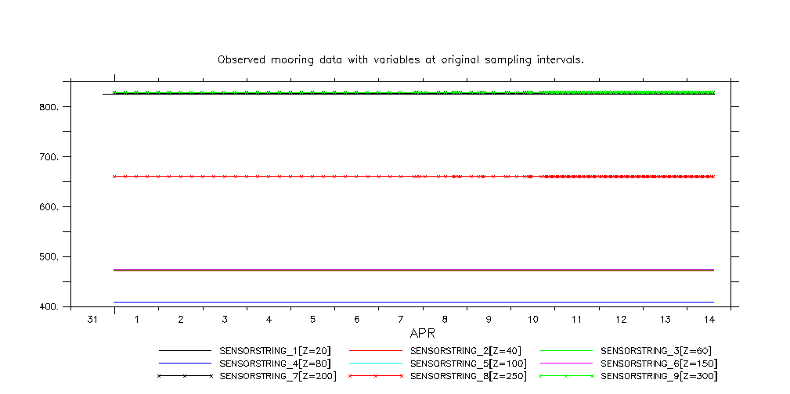Click the red line swatch for SENSORSTRING_2
The height and width of the screenshot is (394, 790).
375,350
